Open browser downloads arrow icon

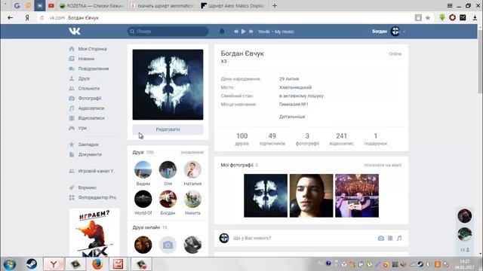tap(475, 18)
